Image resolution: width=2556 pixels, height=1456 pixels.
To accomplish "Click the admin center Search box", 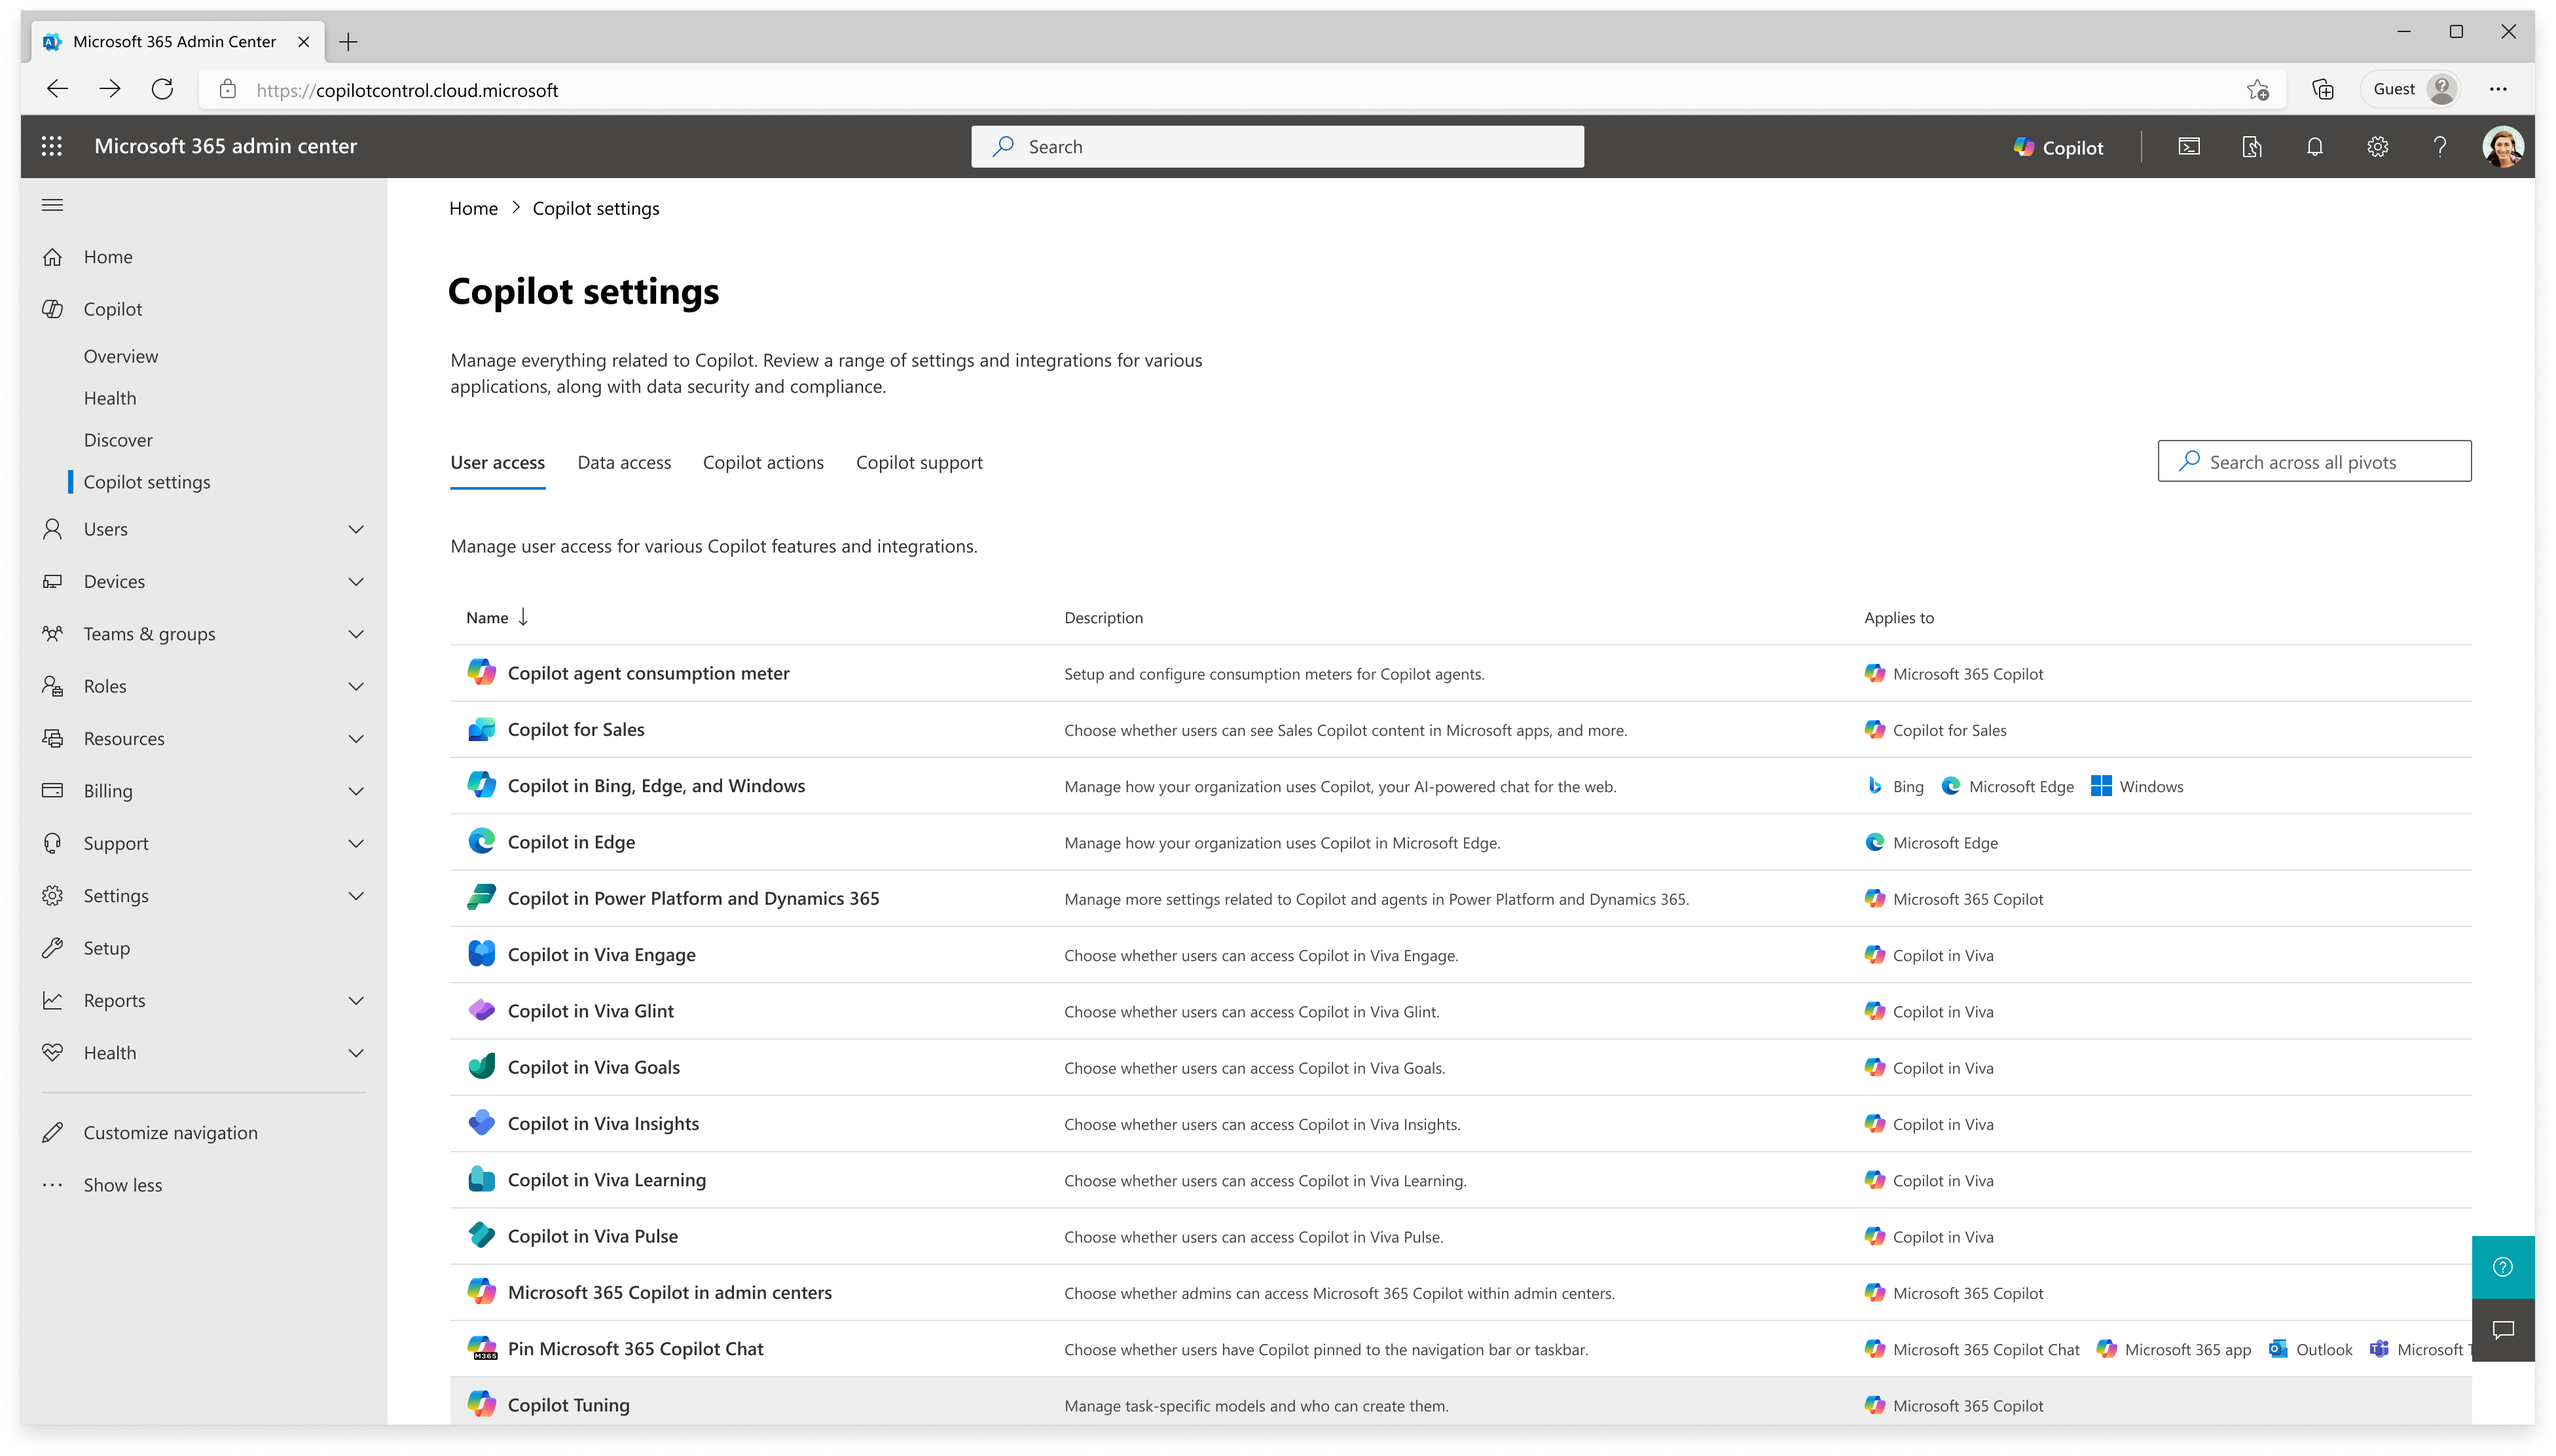I will click(1277, 147).
